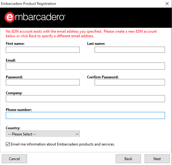Focus the Email text box
The image size is (172, 165).
(x=85, y=66)
